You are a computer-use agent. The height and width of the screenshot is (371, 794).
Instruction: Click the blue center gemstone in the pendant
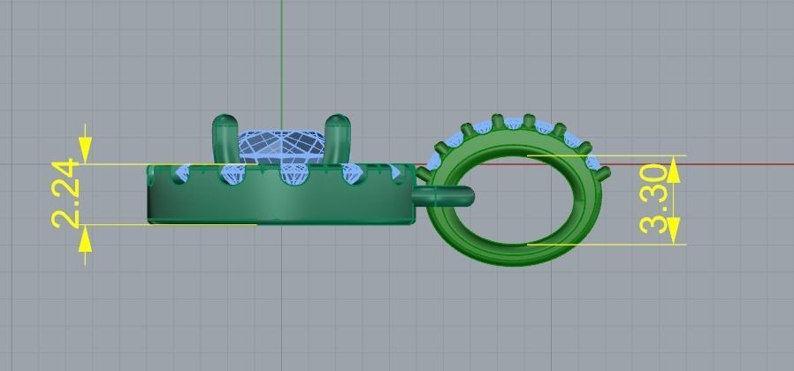[281, 147]
